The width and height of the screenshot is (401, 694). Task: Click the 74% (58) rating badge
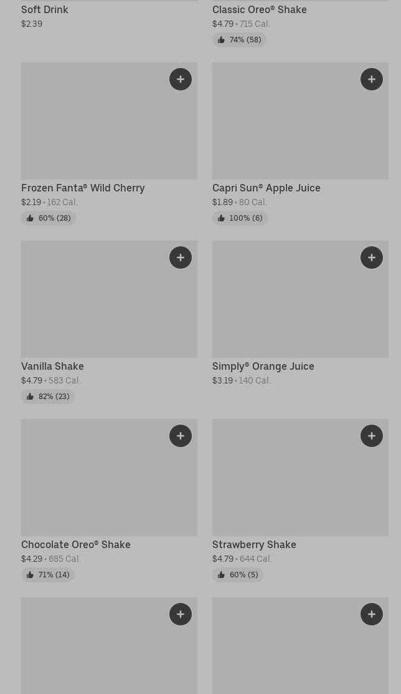click(239, 40)
